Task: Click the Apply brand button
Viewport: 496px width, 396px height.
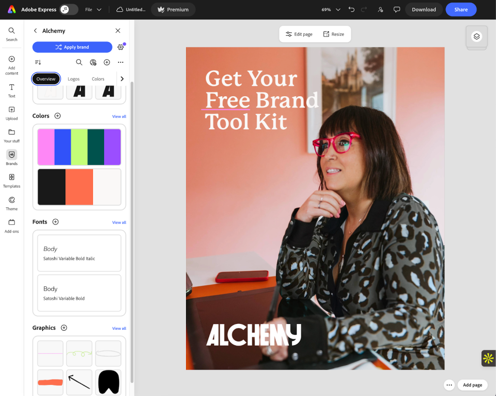Action: 72,47
